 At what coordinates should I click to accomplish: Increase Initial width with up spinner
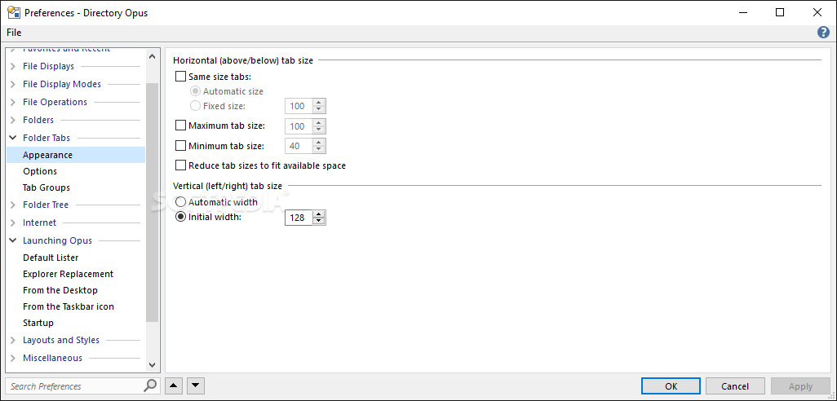point(319,214)
